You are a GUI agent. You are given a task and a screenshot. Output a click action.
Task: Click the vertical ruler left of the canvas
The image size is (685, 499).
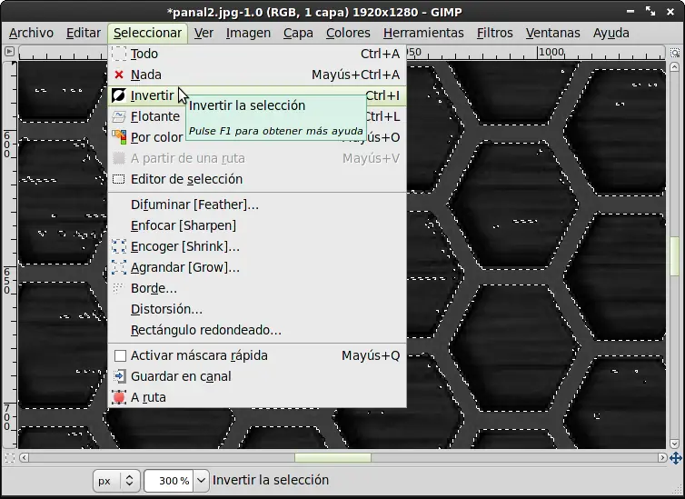[10, 254]
